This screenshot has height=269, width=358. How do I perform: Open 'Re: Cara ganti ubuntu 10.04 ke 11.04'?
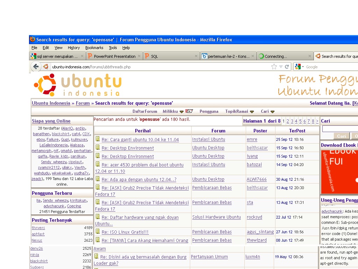click(140, 139)
